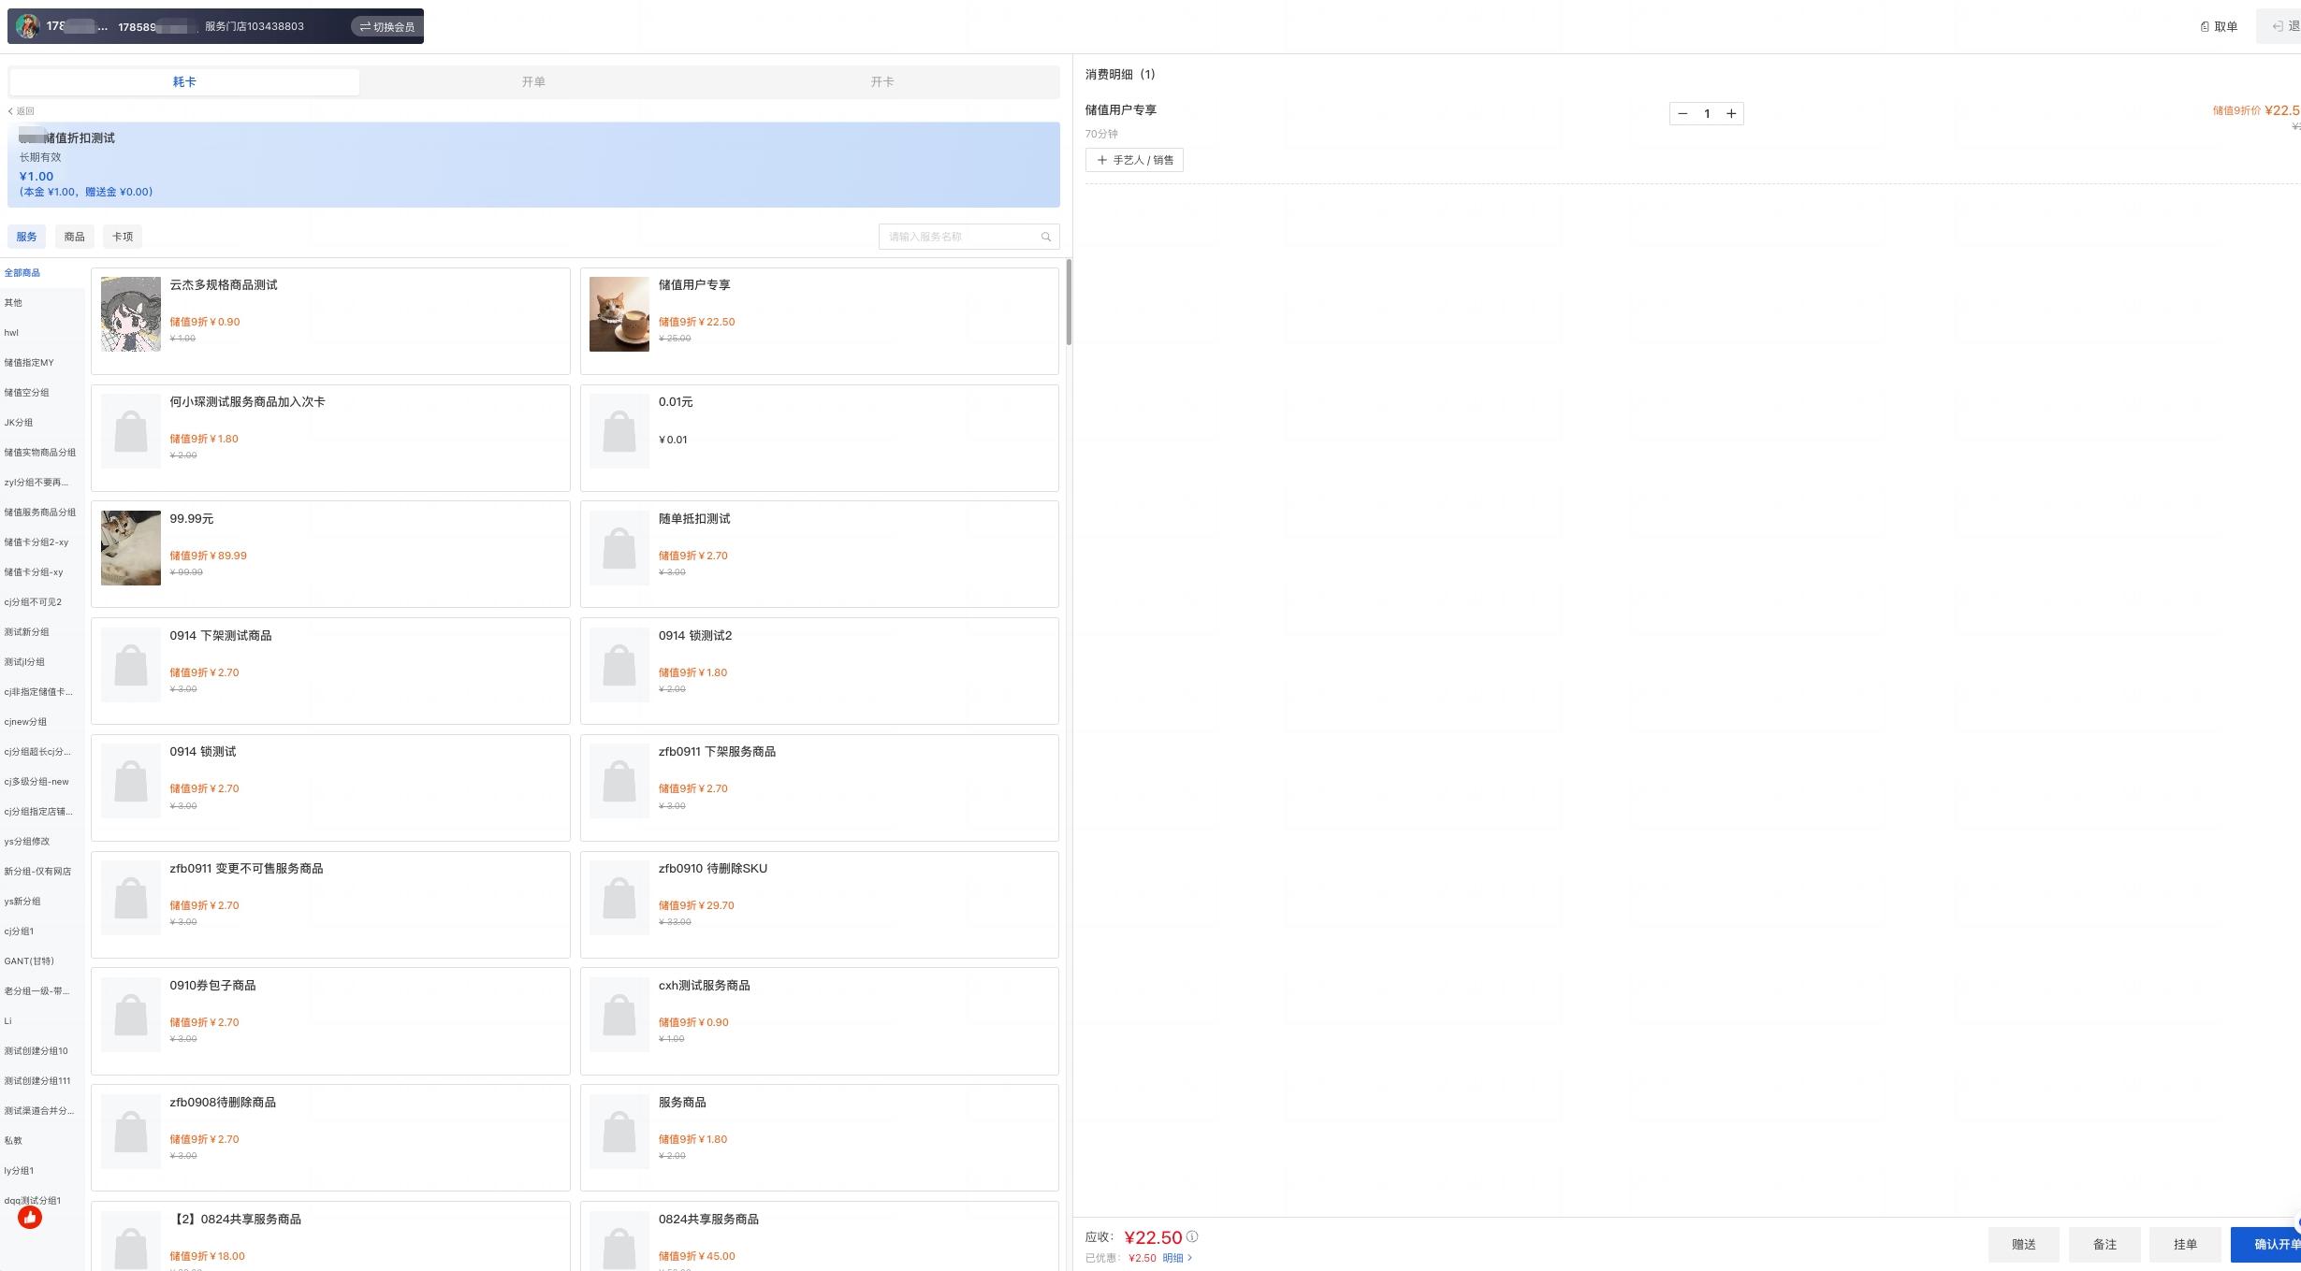Select the 0.01元 product card
Viewport: 2301px width, 1271px height.
point(820,438)
